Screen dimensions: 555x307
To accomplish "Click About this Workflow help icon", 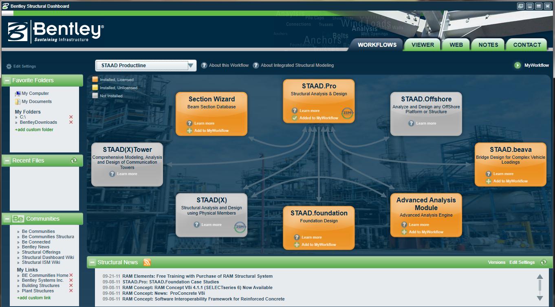I will (x=204, y=65).
